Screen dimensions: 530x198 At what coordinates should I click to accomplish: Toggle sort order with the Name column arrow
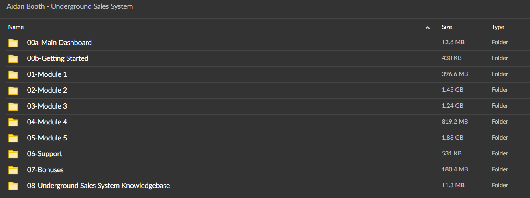click(428, 27)
